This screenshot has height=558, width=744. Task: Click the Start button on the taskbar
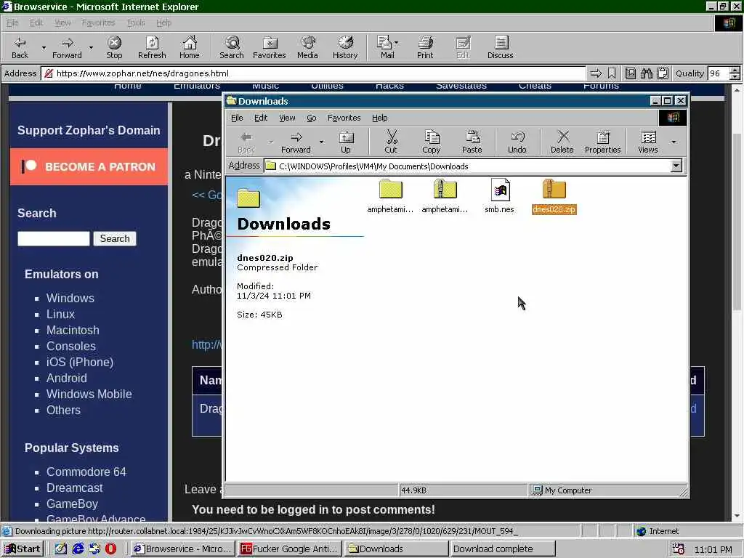coord(23,549)
